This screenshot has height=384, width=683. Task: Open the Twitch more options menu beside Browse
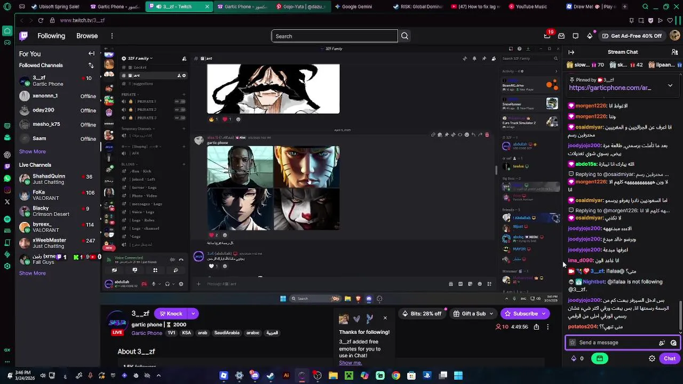tap(112, 36)
